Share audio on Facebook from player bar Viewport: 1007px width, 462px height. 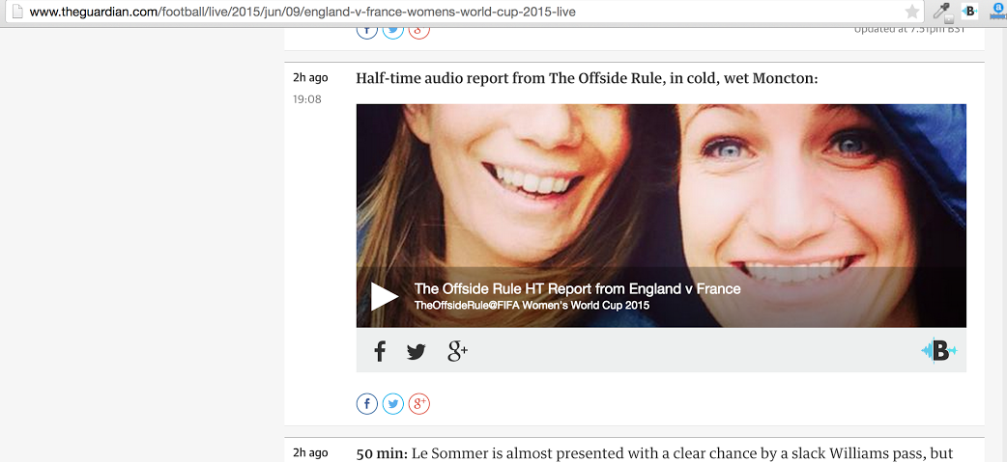[x=380, y=352]
